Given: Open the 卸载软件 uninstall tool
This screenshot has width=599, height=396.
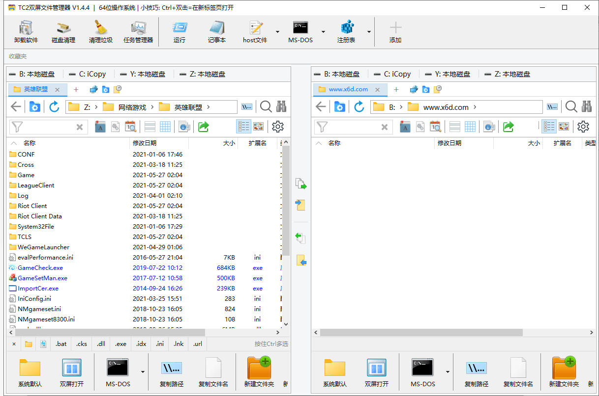Looking at the screenshot, I should point(26,32).
